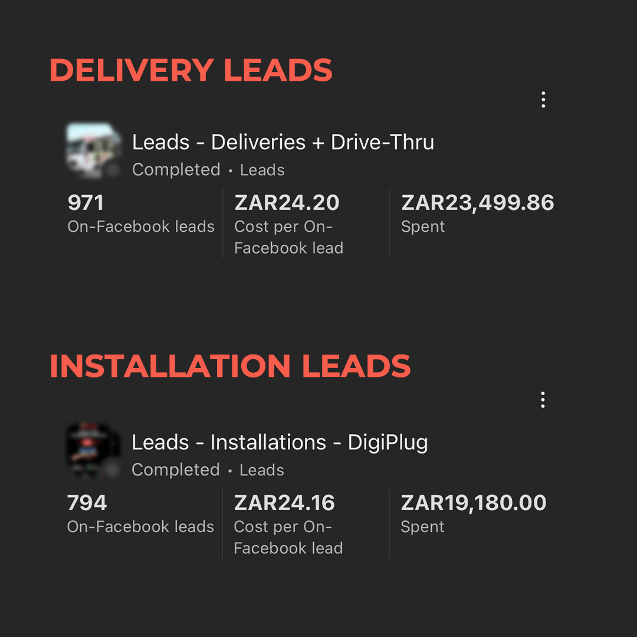Click 'Completed' status under the Deliveries campaign
The image size is (637, 637).
(176, 170)
